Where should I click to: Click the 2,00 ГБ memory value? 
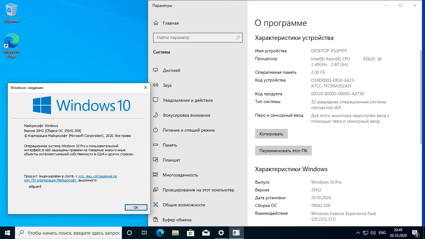pos(318,72)
